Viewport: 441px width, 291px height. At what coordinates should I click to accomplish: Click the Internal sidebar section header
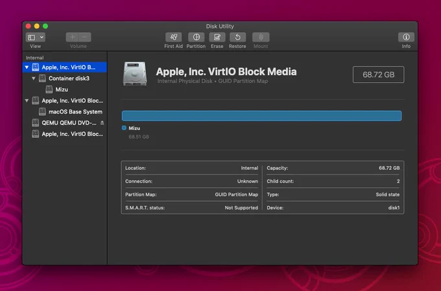tap(34, 58)
